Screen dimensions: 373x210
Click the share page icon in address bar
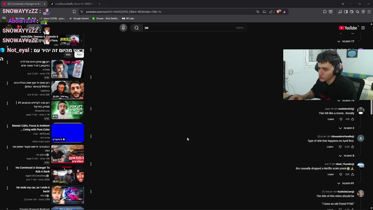[x=271, y=12]
